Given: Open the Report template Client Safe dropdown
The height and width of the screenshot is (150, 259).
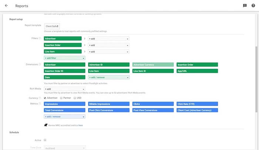Looking at the screenshot, I should [52, 26].
